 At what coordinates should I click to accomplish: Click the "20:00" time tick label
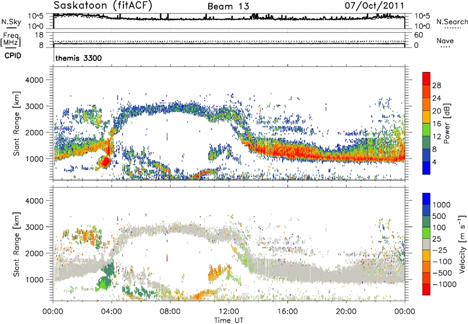click(x=346, y=312)
